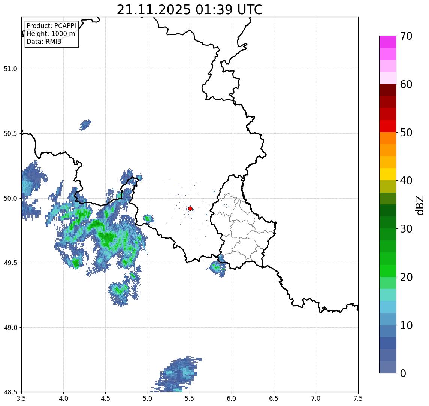Screen dimensions: 429x406
Task: Click the latitude tick label 50.0
Action: click(10, 198)
